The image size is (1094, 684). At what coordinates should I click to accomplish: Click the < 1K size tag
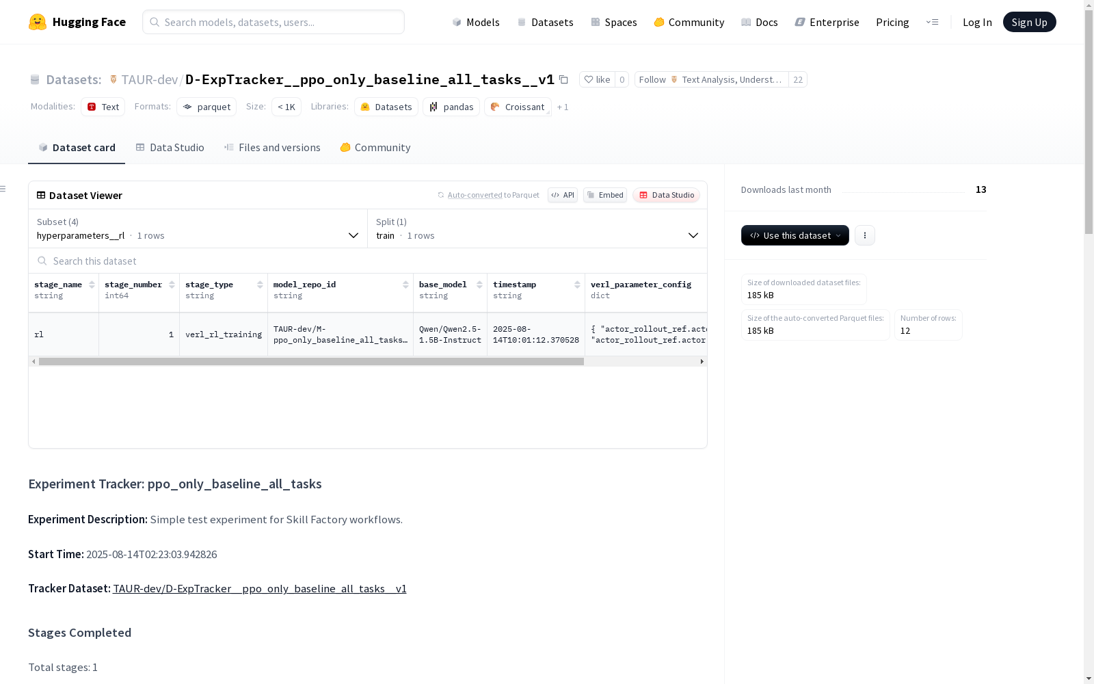click(x=286, y=107)
